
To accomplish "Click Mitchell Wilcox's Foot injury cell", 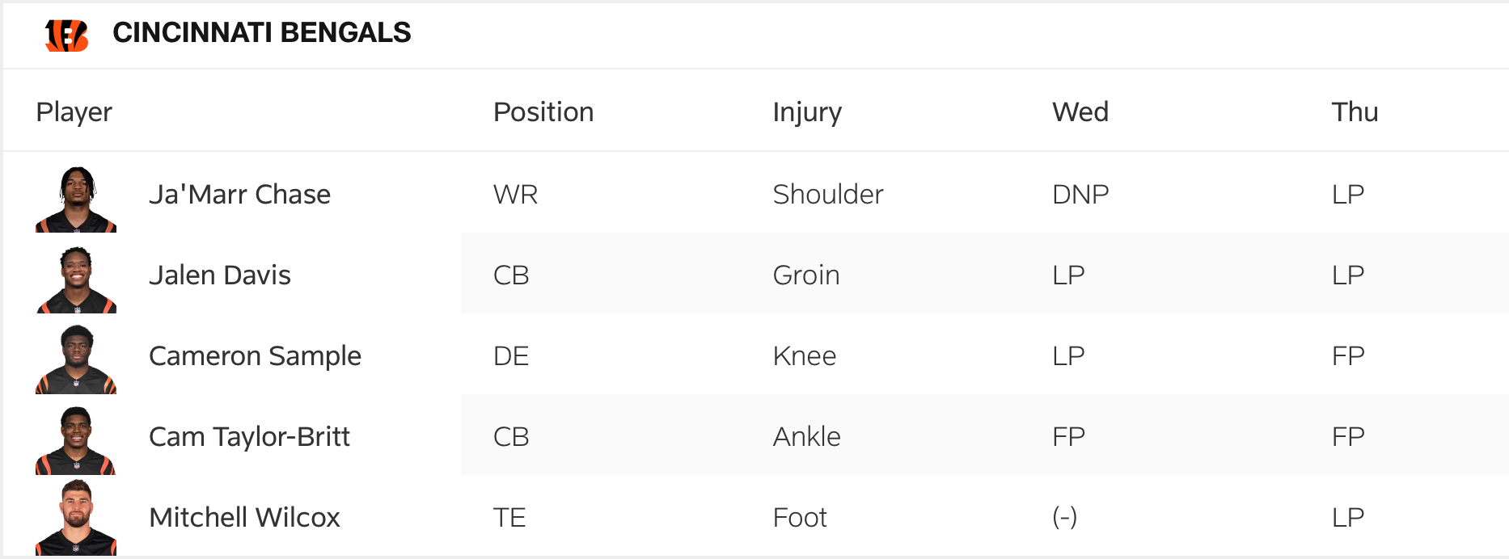I will click(x=800, y=518).
